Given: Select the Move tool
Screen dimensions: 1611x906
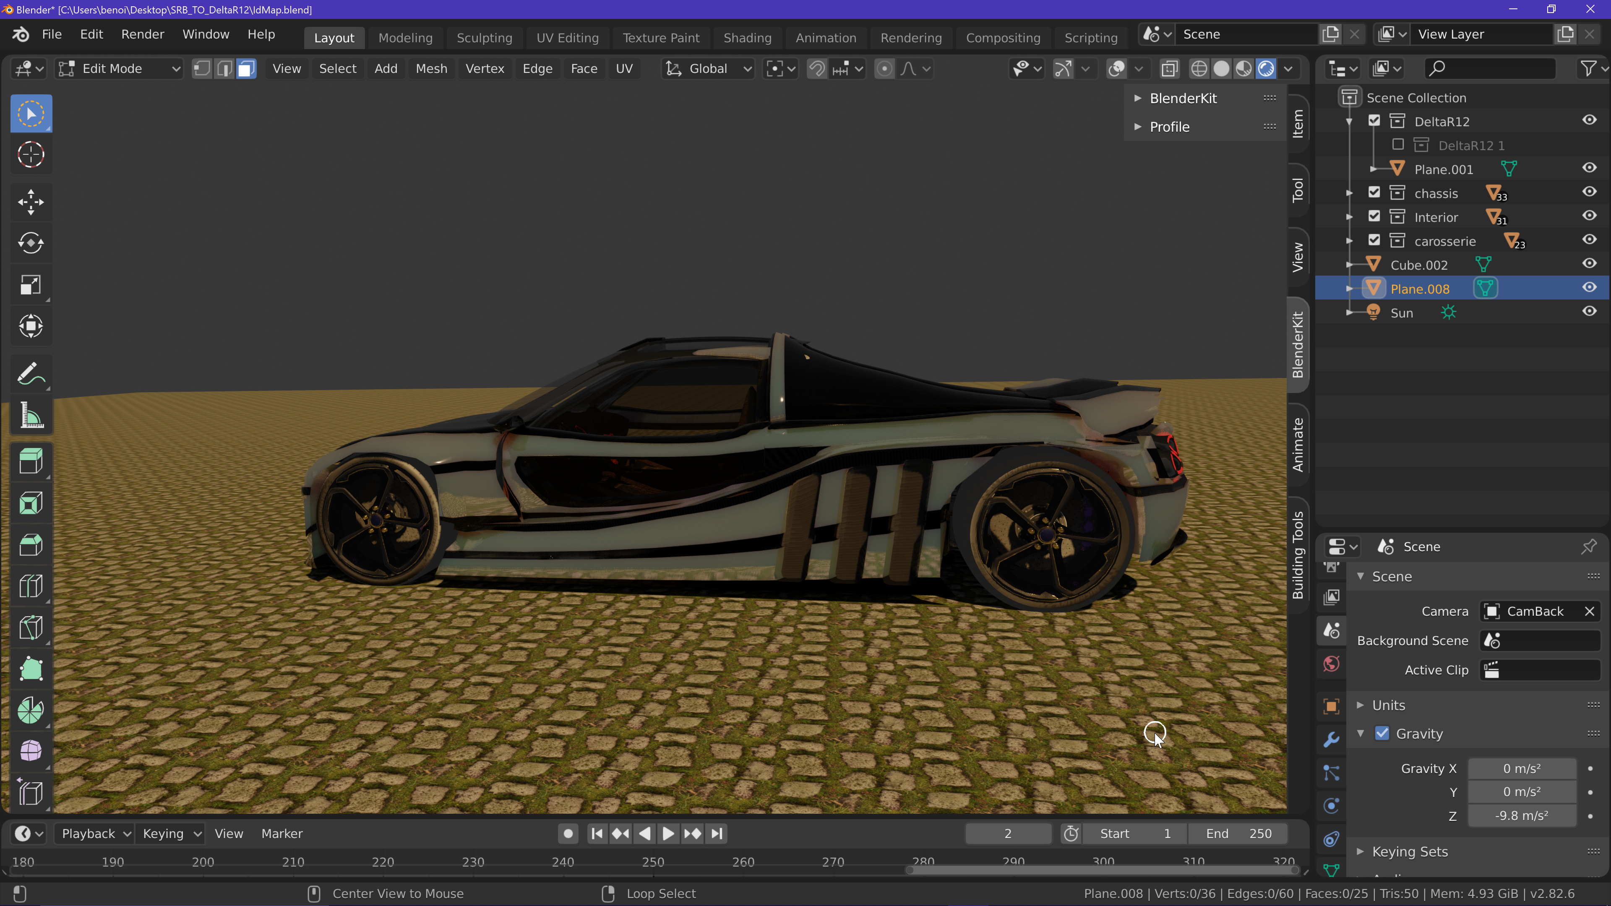Looking at the screenshot, I should 31,202.
